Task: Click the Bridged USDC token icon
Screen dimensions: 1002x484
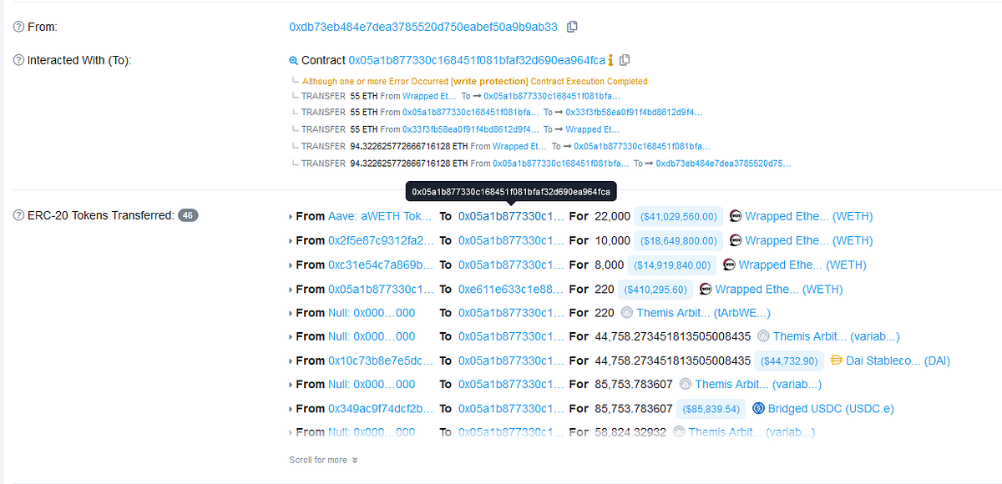Action: [x=758, y=408]
